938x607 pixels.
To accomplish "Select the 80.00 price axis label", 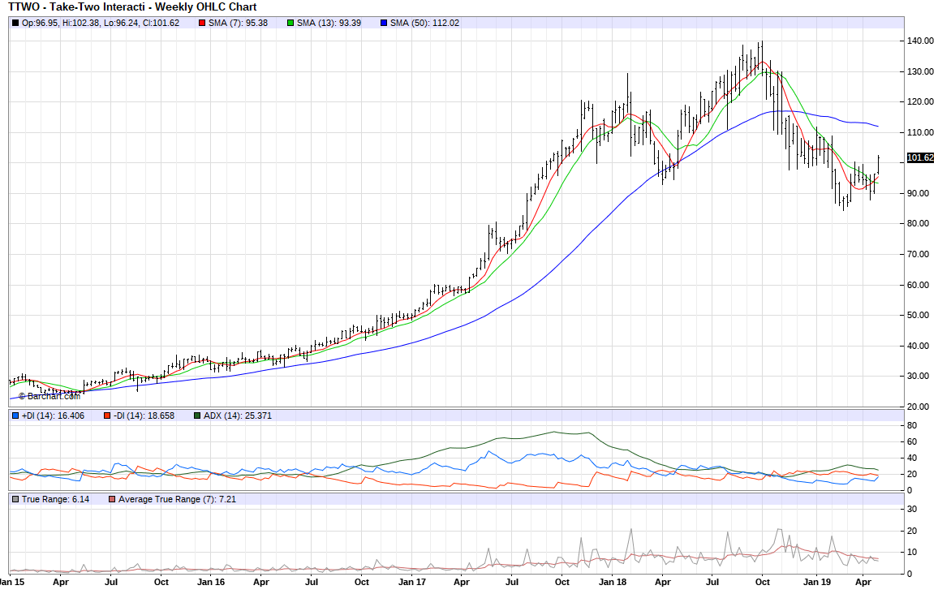I will (x=918, y=223).
